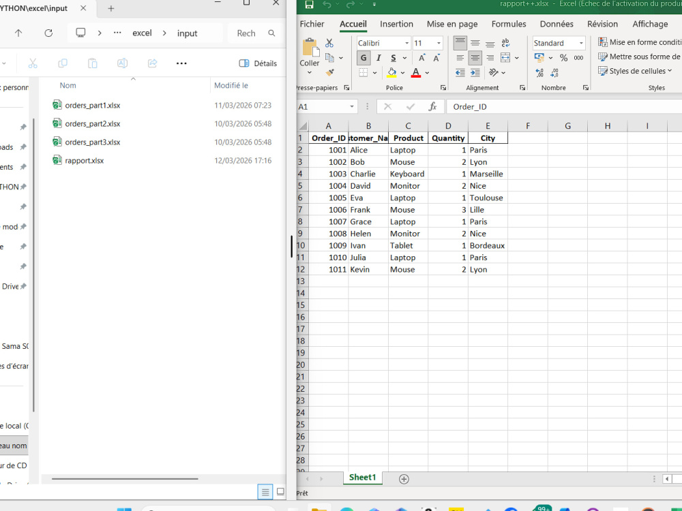Click the Copy icon in Excel clipboard group
682x511 pixels.
pos(329,58)
